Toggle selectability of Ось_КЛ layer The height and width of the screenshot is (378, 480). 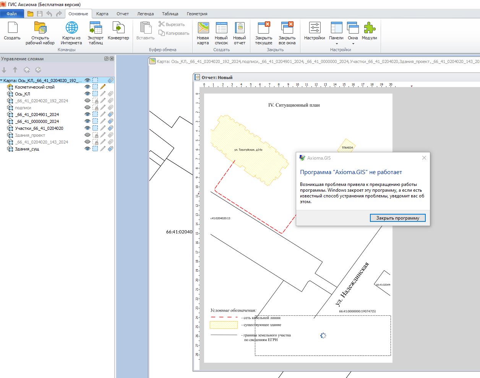[95, 94]
